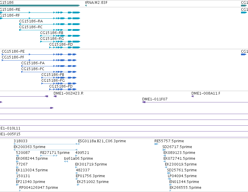248x192 pixels.
Task: Select the EK251002.5prime EST label
Action: tap(93, 182)
